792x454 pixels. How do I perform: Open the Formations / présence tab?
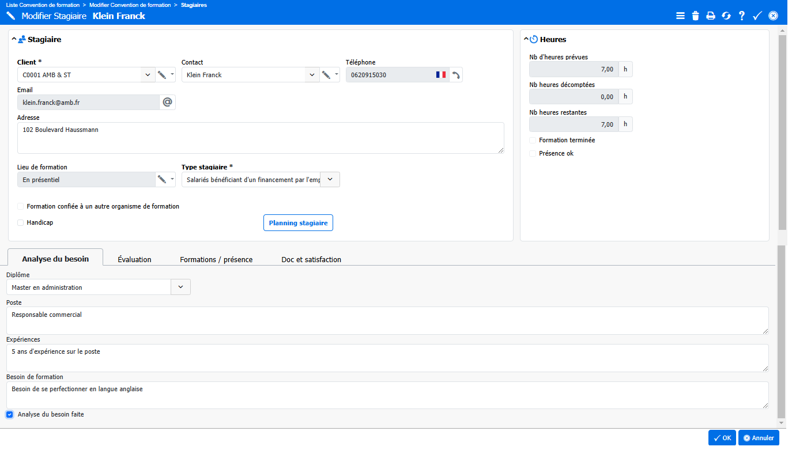point(216,259)
